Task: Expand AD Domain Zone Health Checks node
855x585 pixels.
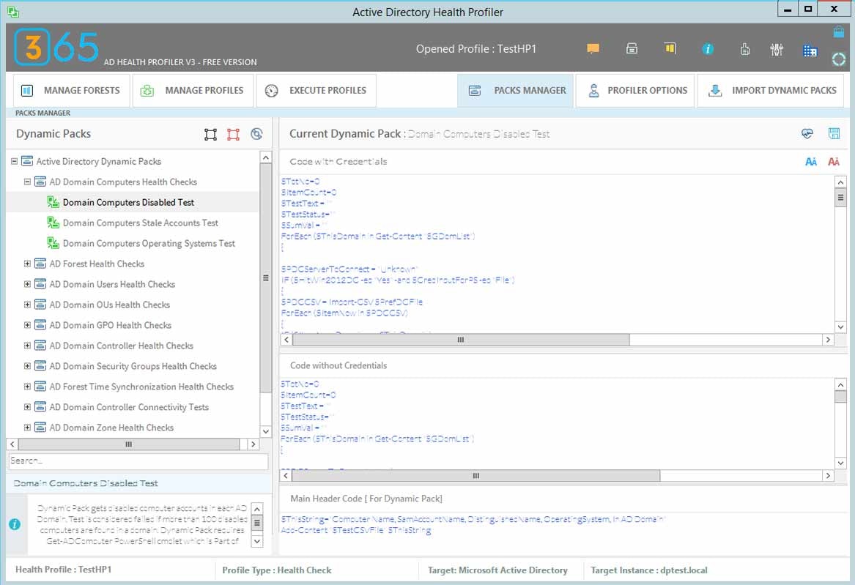Action: point(27,428)
